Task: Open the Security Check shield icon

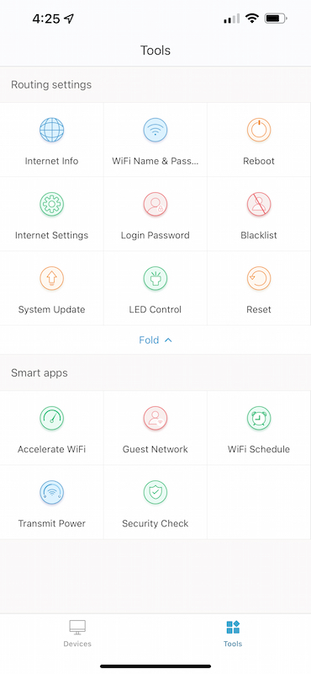Action: pyautogui.click(x=155, y=493)
